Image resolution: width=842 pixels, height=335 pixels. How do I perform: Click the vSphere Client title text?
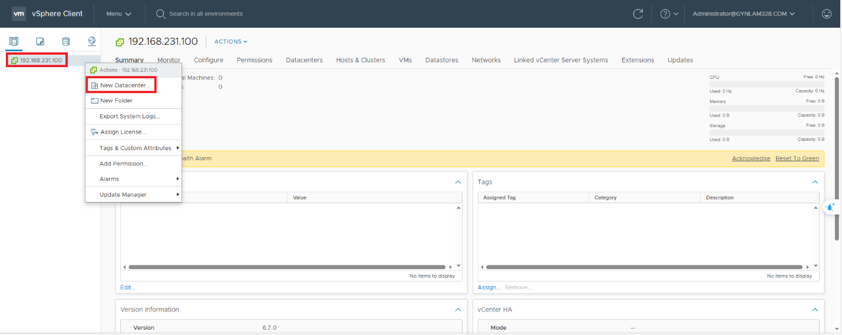click(57, 14)
